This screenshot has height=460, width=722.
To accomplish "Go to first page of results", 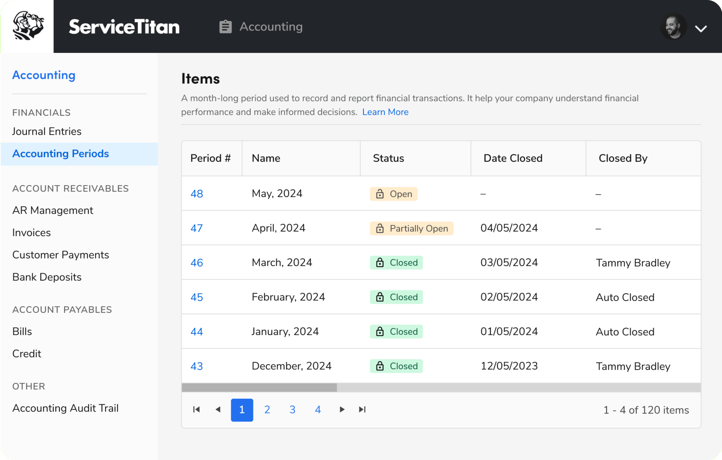I will coord(196,410).
